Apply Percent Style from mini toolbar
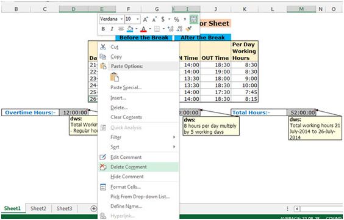The width and height of the screenshot is (344, 220). [x=176, y=20]
